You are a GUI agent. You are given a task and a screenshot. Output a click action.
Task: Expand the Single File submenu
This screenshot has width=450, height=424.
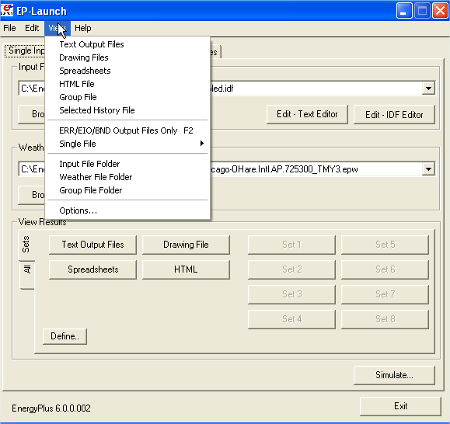[x=127, y=144]
